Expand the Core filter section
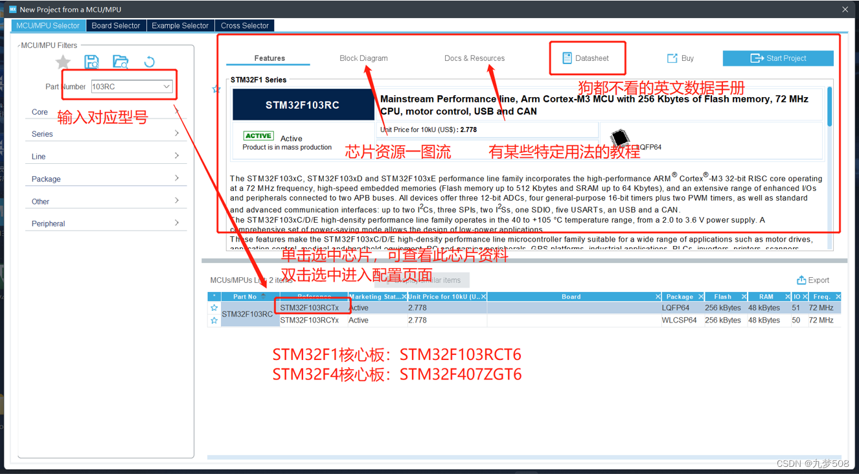Screen dimensions: 859x474 [106, 112]
